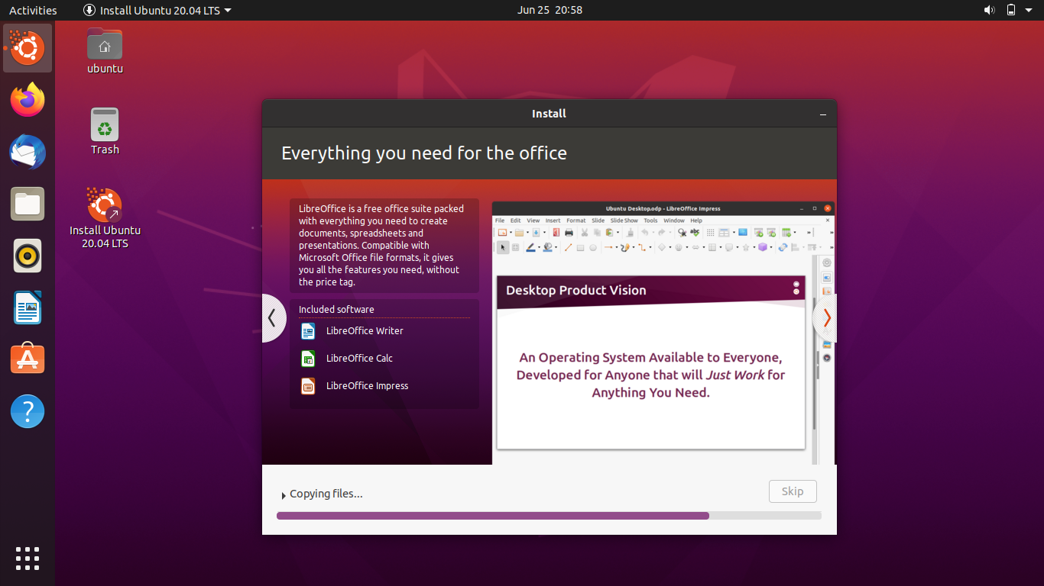Select LibreOffice Calc in Included software list

click(x=359, y=358)
